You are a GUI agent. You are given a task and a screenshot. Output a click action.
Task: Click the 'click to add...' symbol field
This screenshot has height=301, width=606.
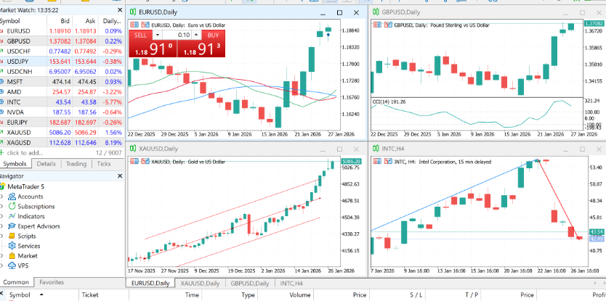[25, 153]
